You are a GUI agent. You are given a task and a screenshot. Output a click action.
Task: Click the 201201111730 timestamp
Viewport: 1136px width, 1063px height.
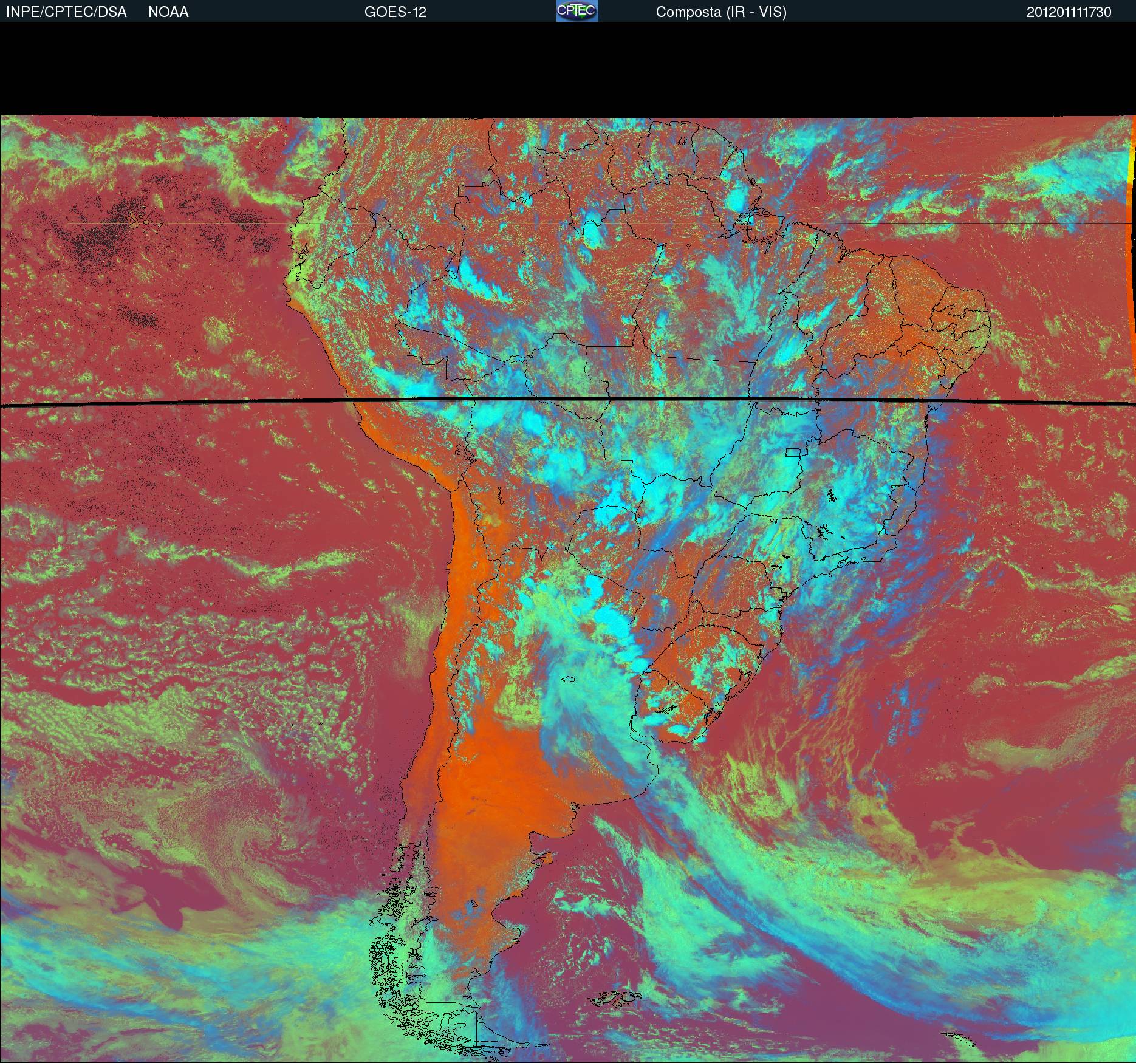pos(1069,12)
